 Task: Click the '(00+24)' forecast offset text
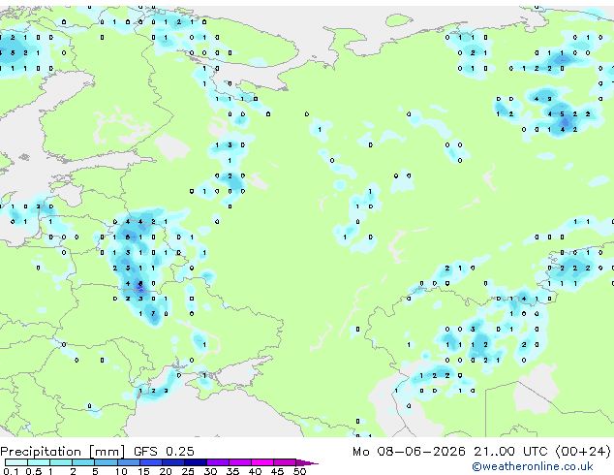583,452
